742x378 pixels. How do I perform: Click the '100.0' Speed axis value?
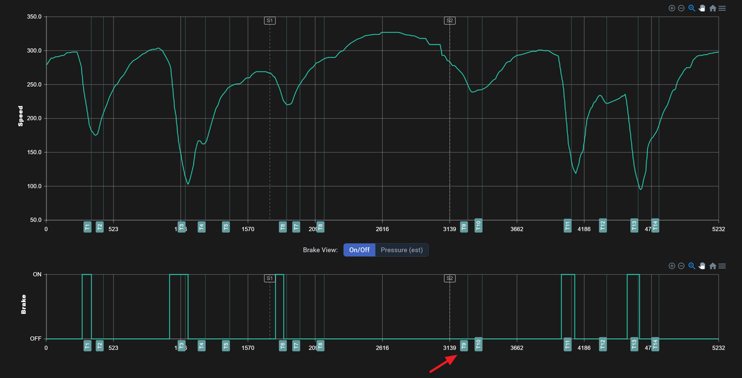tap(34, 186)
